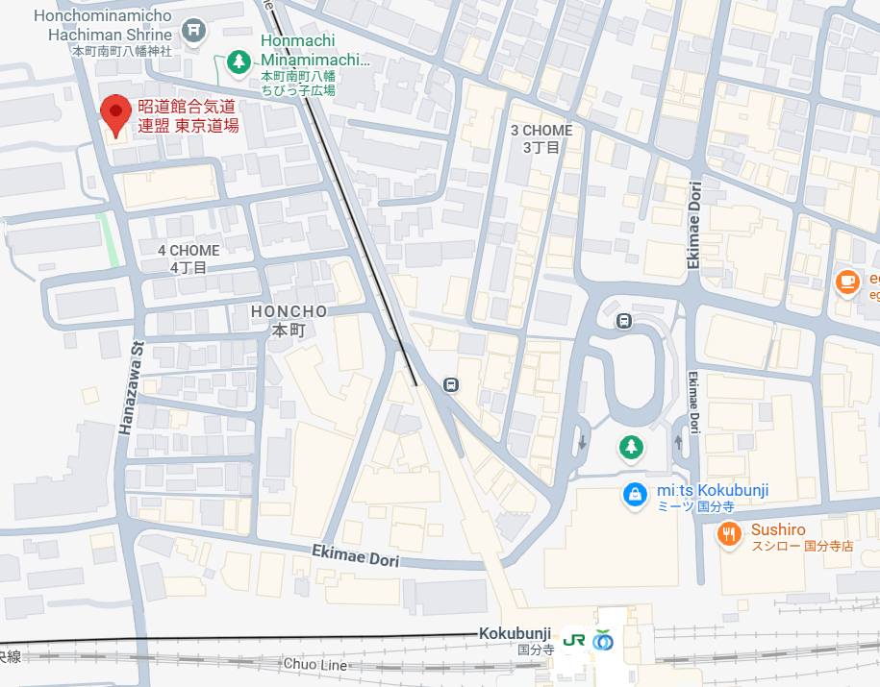Open the Sushiro place label
880x687 pixels.
tap(802, 537)
